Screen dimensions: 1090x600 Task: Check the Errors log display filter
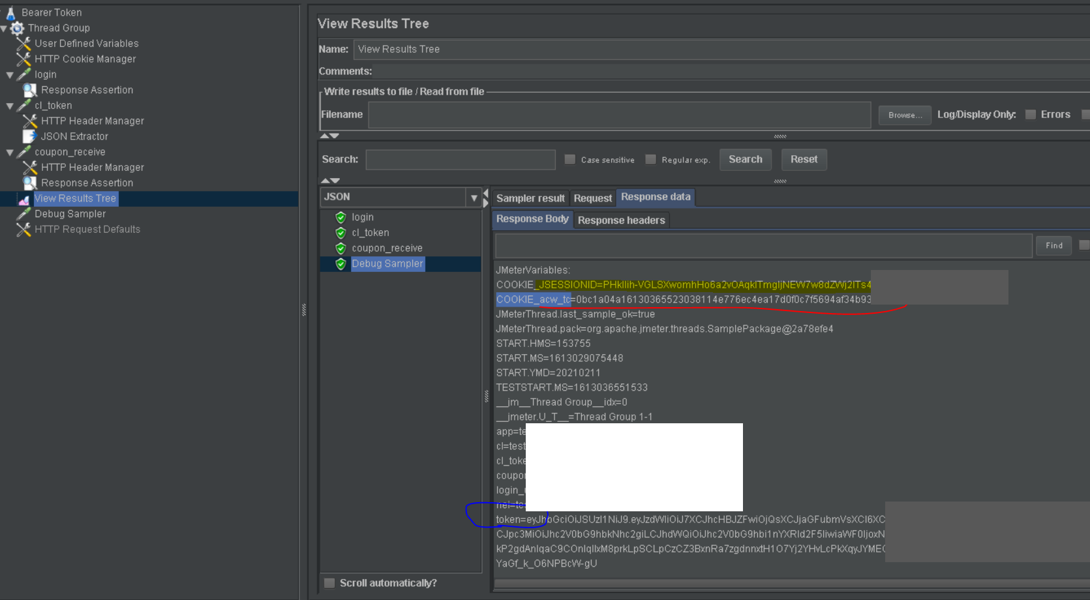point(1031,113)
